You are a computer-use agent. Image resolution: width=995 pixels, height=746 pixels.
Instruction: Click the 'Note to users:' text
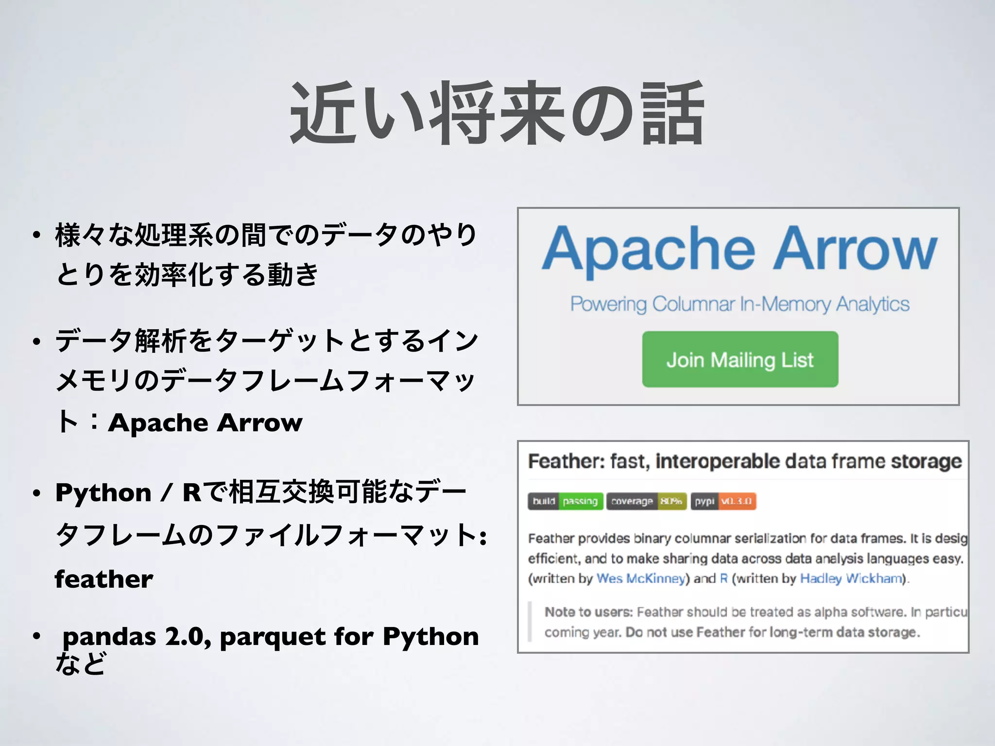589,612
